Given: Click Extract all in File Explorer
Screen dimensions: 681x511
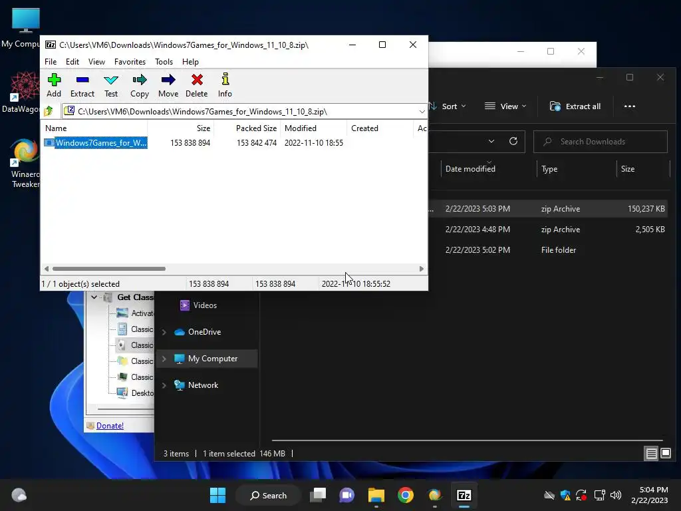Looking at the screenshot, I should (575, 106).
